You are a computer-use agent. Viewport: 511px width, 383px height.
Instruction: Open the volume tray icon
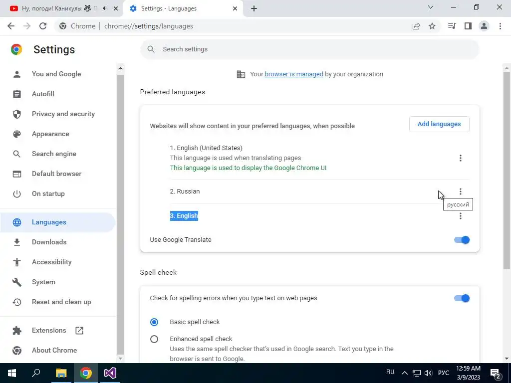[428, 373]
